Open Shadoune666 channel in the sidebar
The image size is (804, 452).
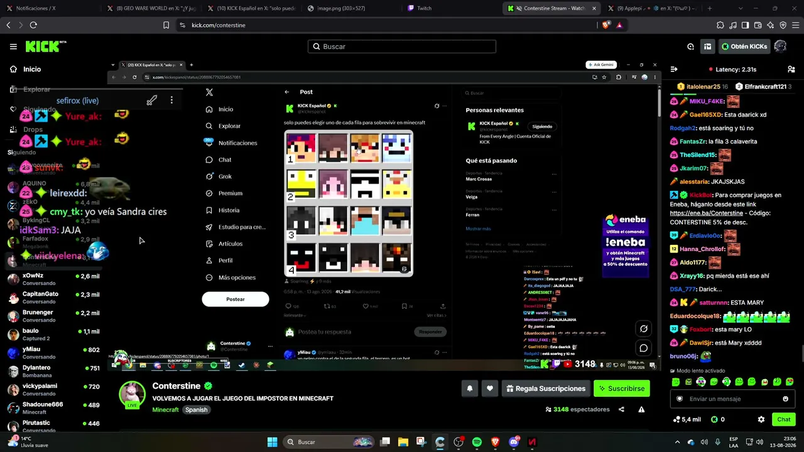[x=53, y=408]
